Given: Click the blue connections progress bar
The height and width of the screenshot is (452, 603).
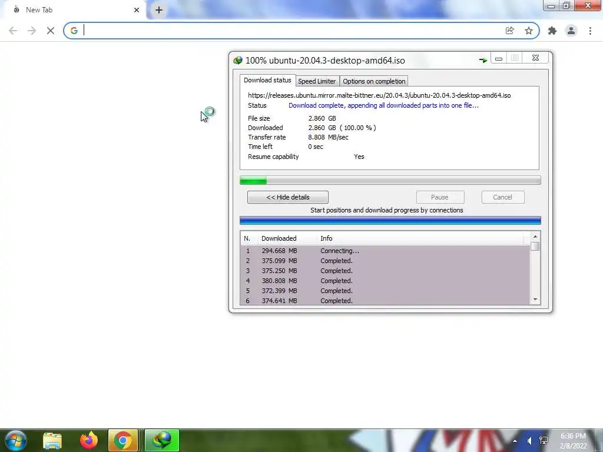Looking at the screenshot, I should pos(390,220).
